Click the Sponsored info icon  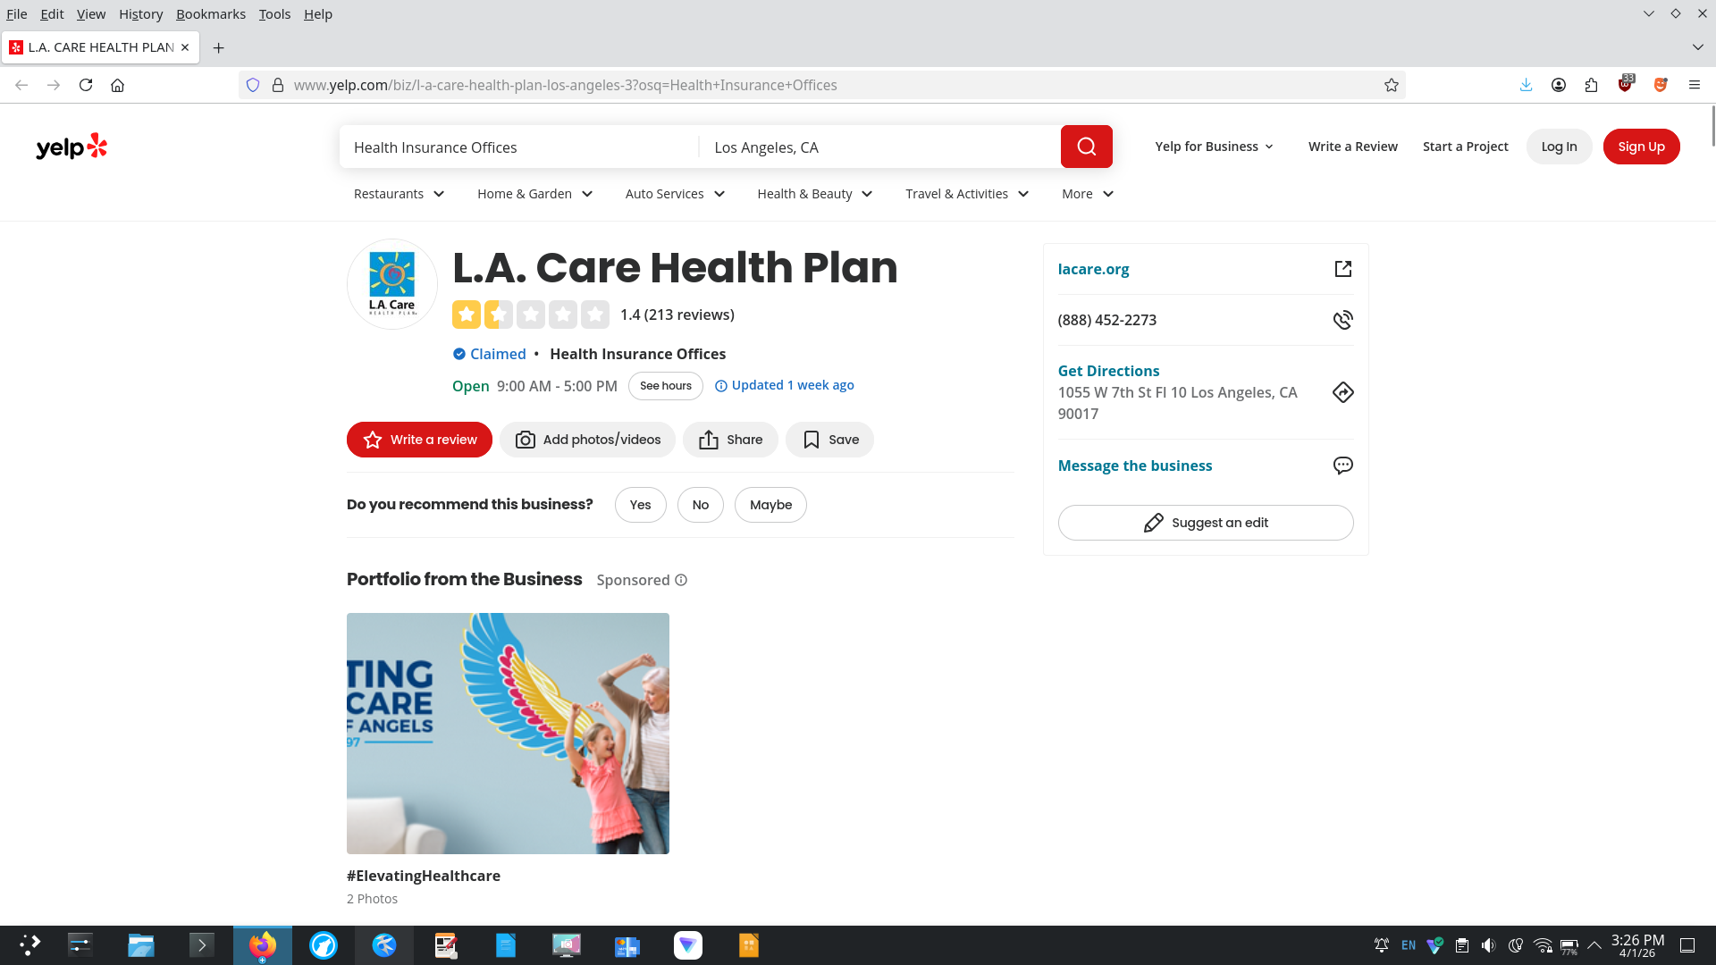[681, 580]
